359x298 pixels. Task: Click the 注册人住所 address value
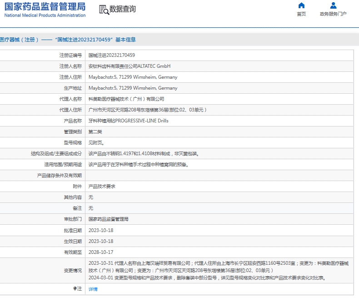pyautogui.click(x=133, y=77)
